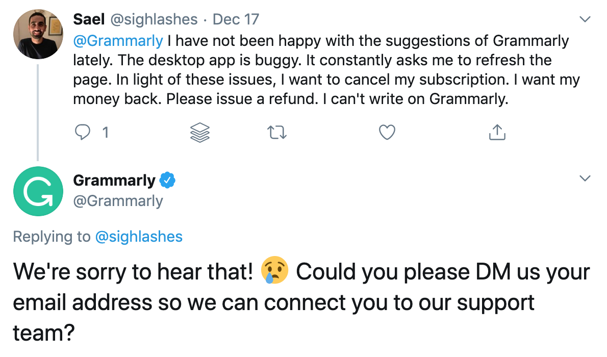Click the @Grammarly handle under the account name
This screenshot has width=607, height=357.
click(118, 201)
